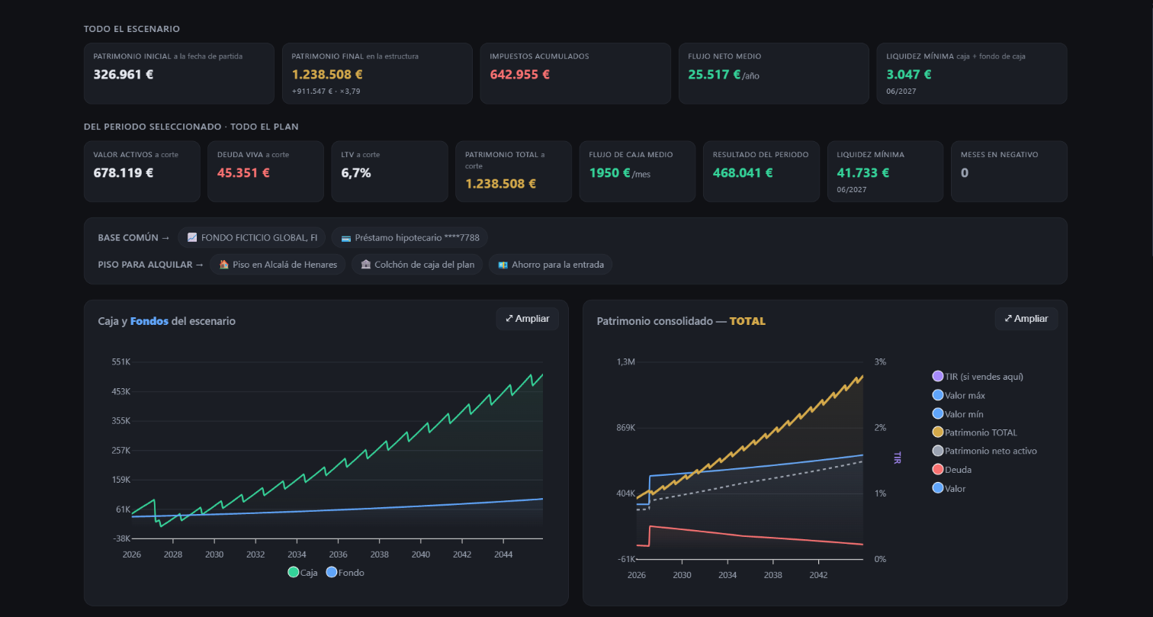Click the Impuestos acumulados value 642.955 €
1153x617 pixels.
520,75
